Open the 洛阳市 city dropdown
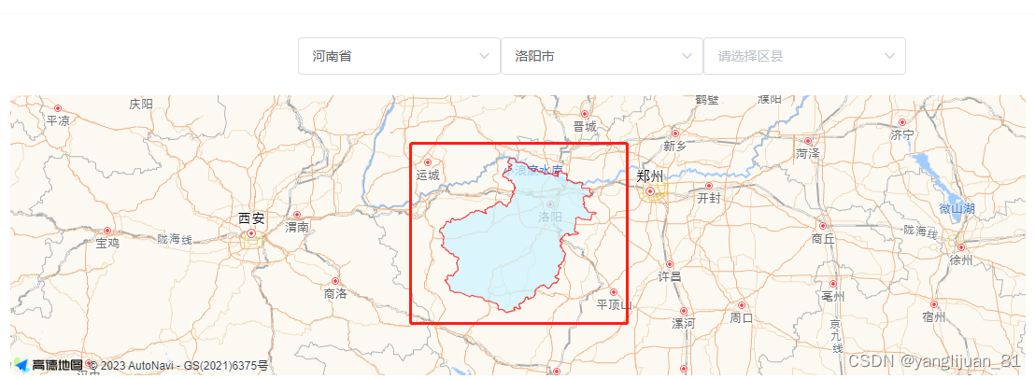This screenshot has width=1035, height=379. (x=602, y=56)
